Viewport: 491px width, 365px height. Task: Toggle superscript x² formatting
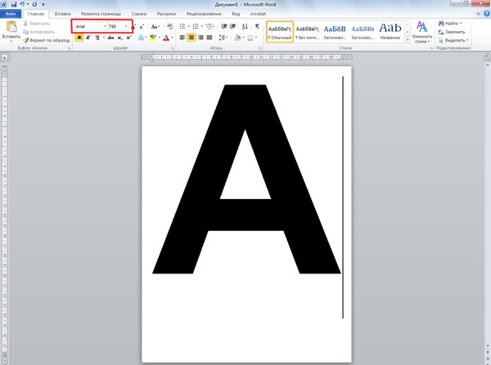click(128, 38)
